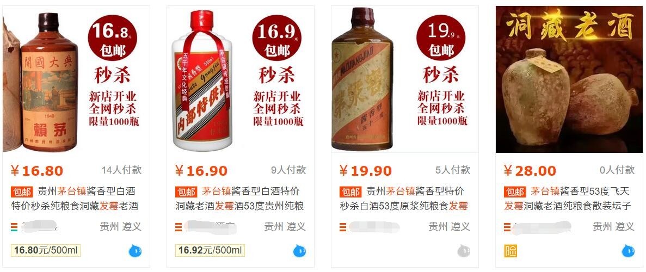The image size is (646, 272).
Task: Click the blue Wangwang chat icon on ¥16.80 listing
Action: pyautogui.click(x=135, y=251)
